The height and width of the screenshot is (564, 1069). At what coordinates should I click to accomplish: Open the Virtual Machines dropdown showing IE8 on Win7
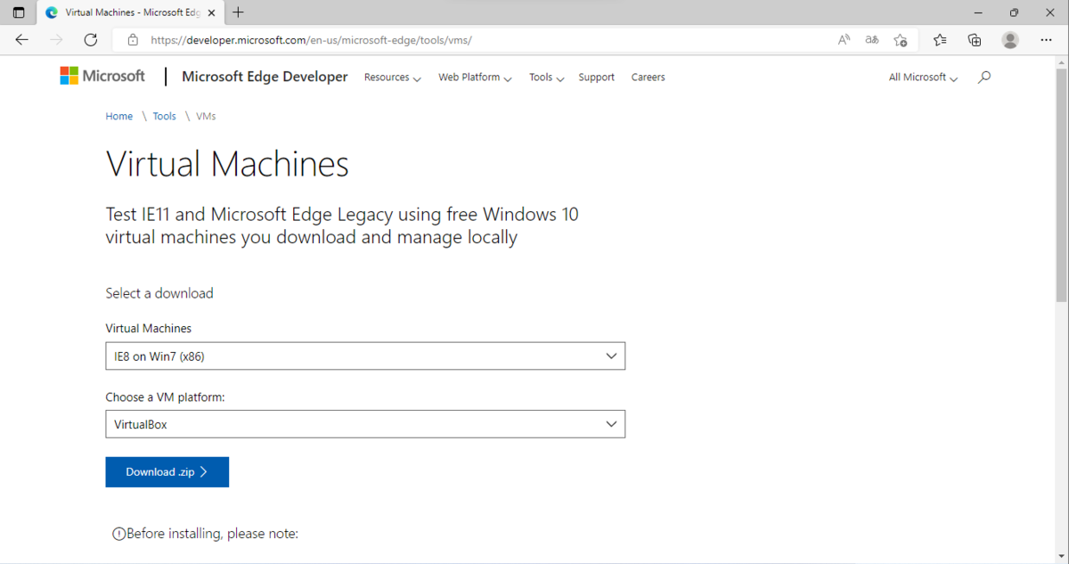tap(365, 356)
